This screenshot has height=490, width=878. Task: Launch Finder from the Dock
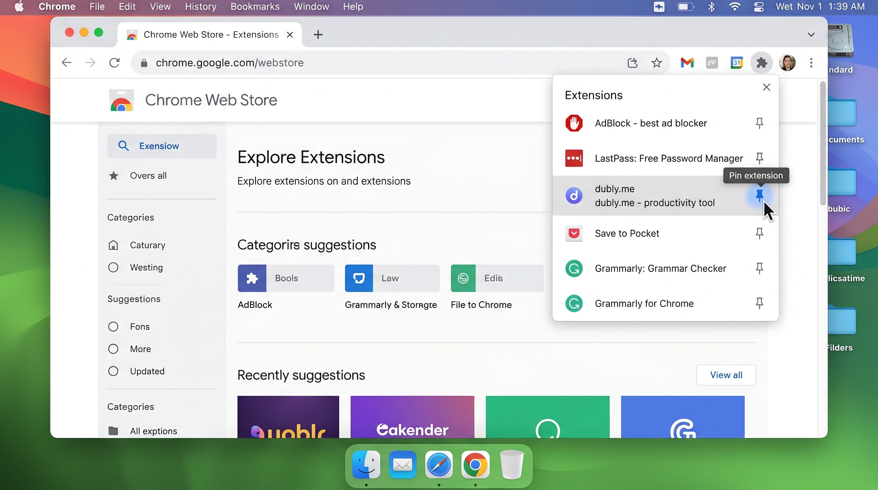pyautogui.click(x=366, y=465)
